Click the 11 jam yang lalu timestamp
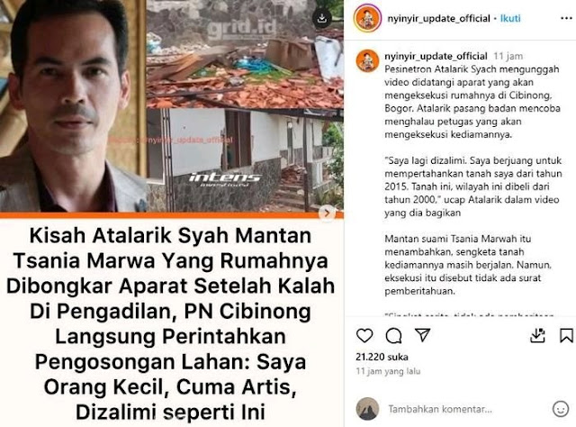Image resolution: width=576 pixels, height=427 pixels. (388, 371)
